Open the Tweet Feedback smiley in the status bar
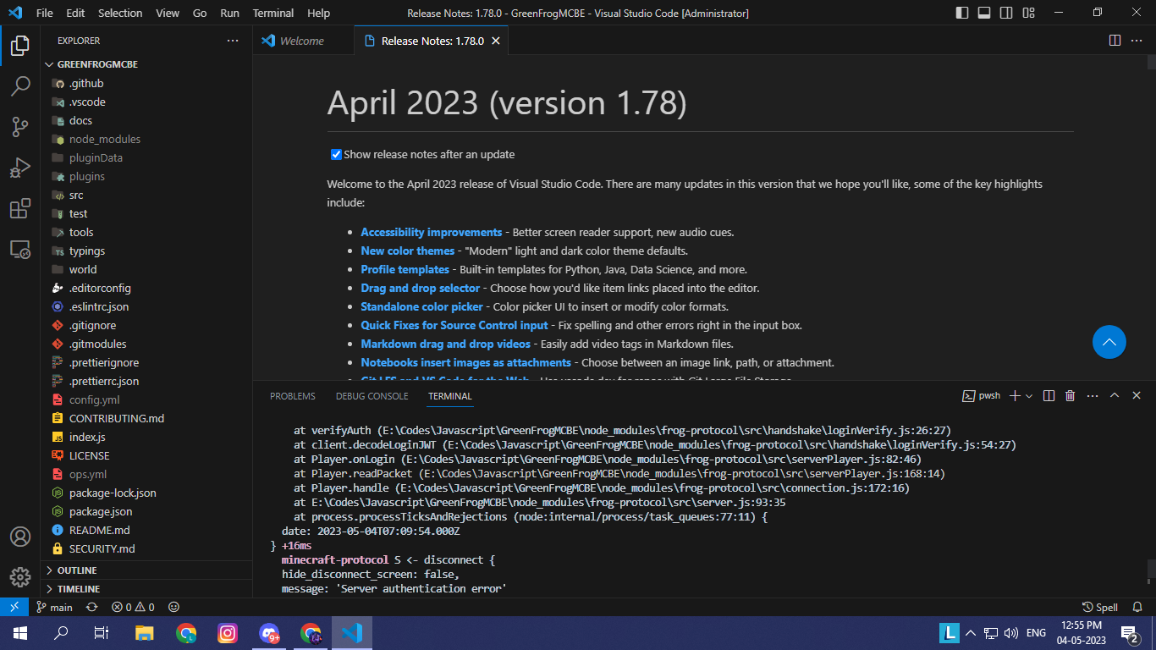 click(173, 607)
